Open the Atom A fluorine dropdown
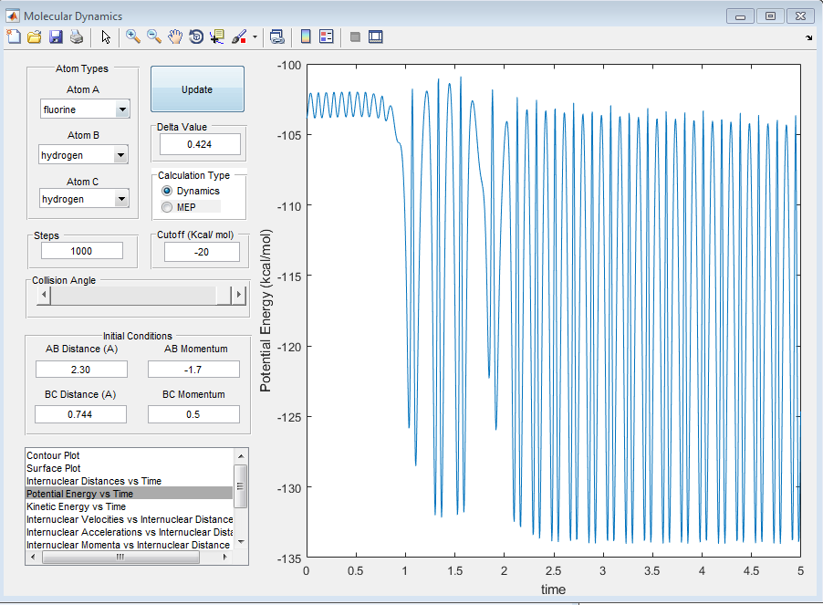This screenshot has width=823, height=605. point(122,110)
